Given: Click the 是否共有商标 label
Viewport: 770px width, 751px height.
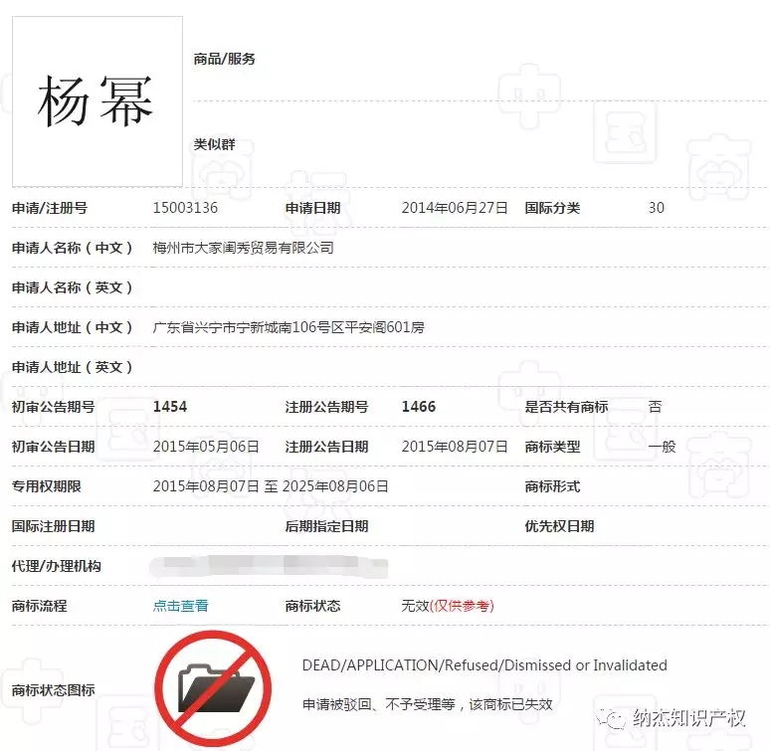Looking at the screenshot, I should 566,407.
